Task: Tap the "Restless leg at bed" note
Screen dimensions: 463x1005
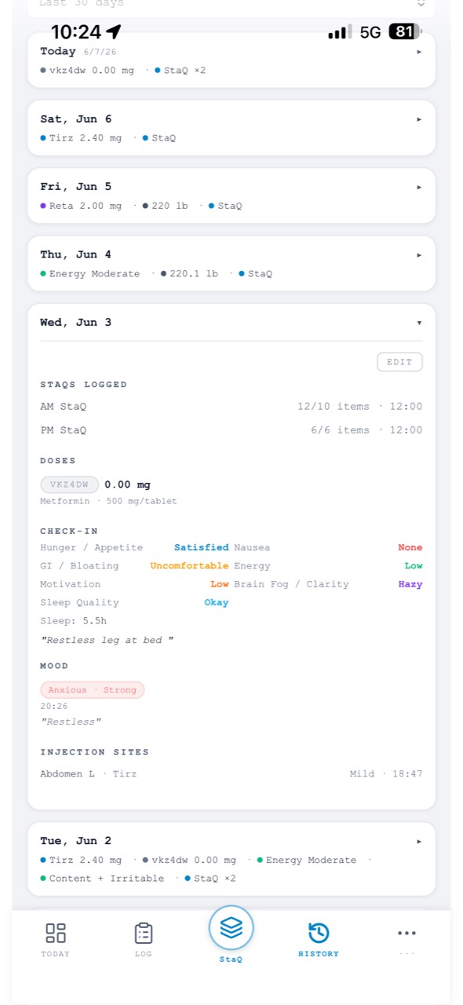Action: [x=107, y=640]
